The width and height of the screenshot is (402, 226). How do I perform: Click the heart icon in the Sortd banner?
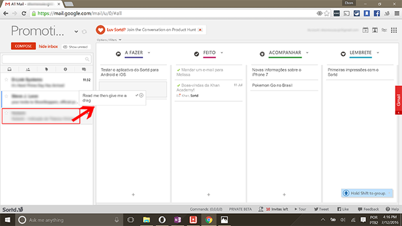coord(100,30)
